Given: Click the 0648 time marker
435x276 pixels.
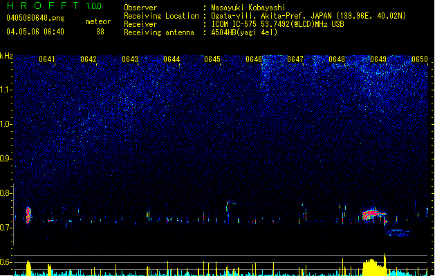Looking at the screenshot, I should (x=337, y=59).
